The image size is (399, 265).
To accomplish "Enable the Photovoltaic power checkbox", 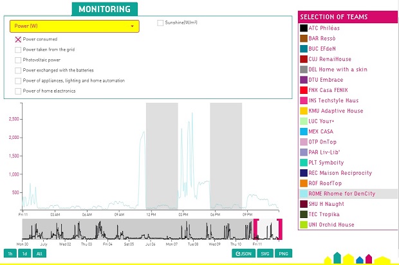I will click(18, 60).
